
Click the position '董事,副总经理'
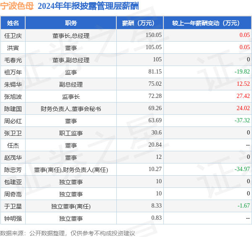(71, 60)
